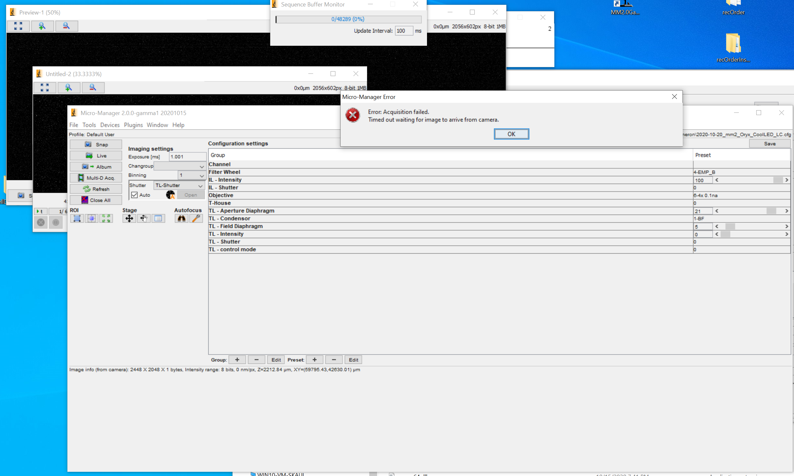This screenshot has width=794, height=476.
Task: Click the IL - Intensity value field
Action: pyautogui.click(x=703, y=180)
